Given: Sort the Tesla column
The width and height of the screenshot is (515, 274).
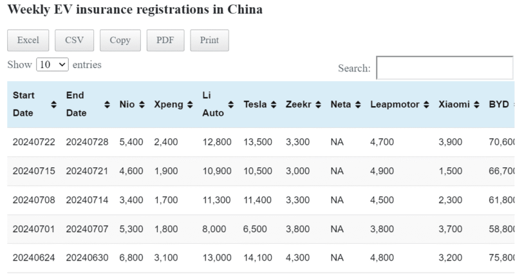Looking at the screenshot, I should tap(273, 104).
